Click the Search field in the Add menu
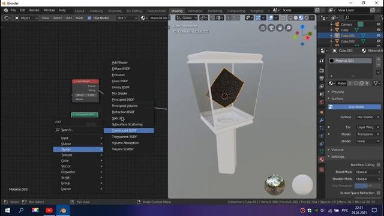Viewport: 384px width, 216px height. pyautogui.click(x=78, y=130)
